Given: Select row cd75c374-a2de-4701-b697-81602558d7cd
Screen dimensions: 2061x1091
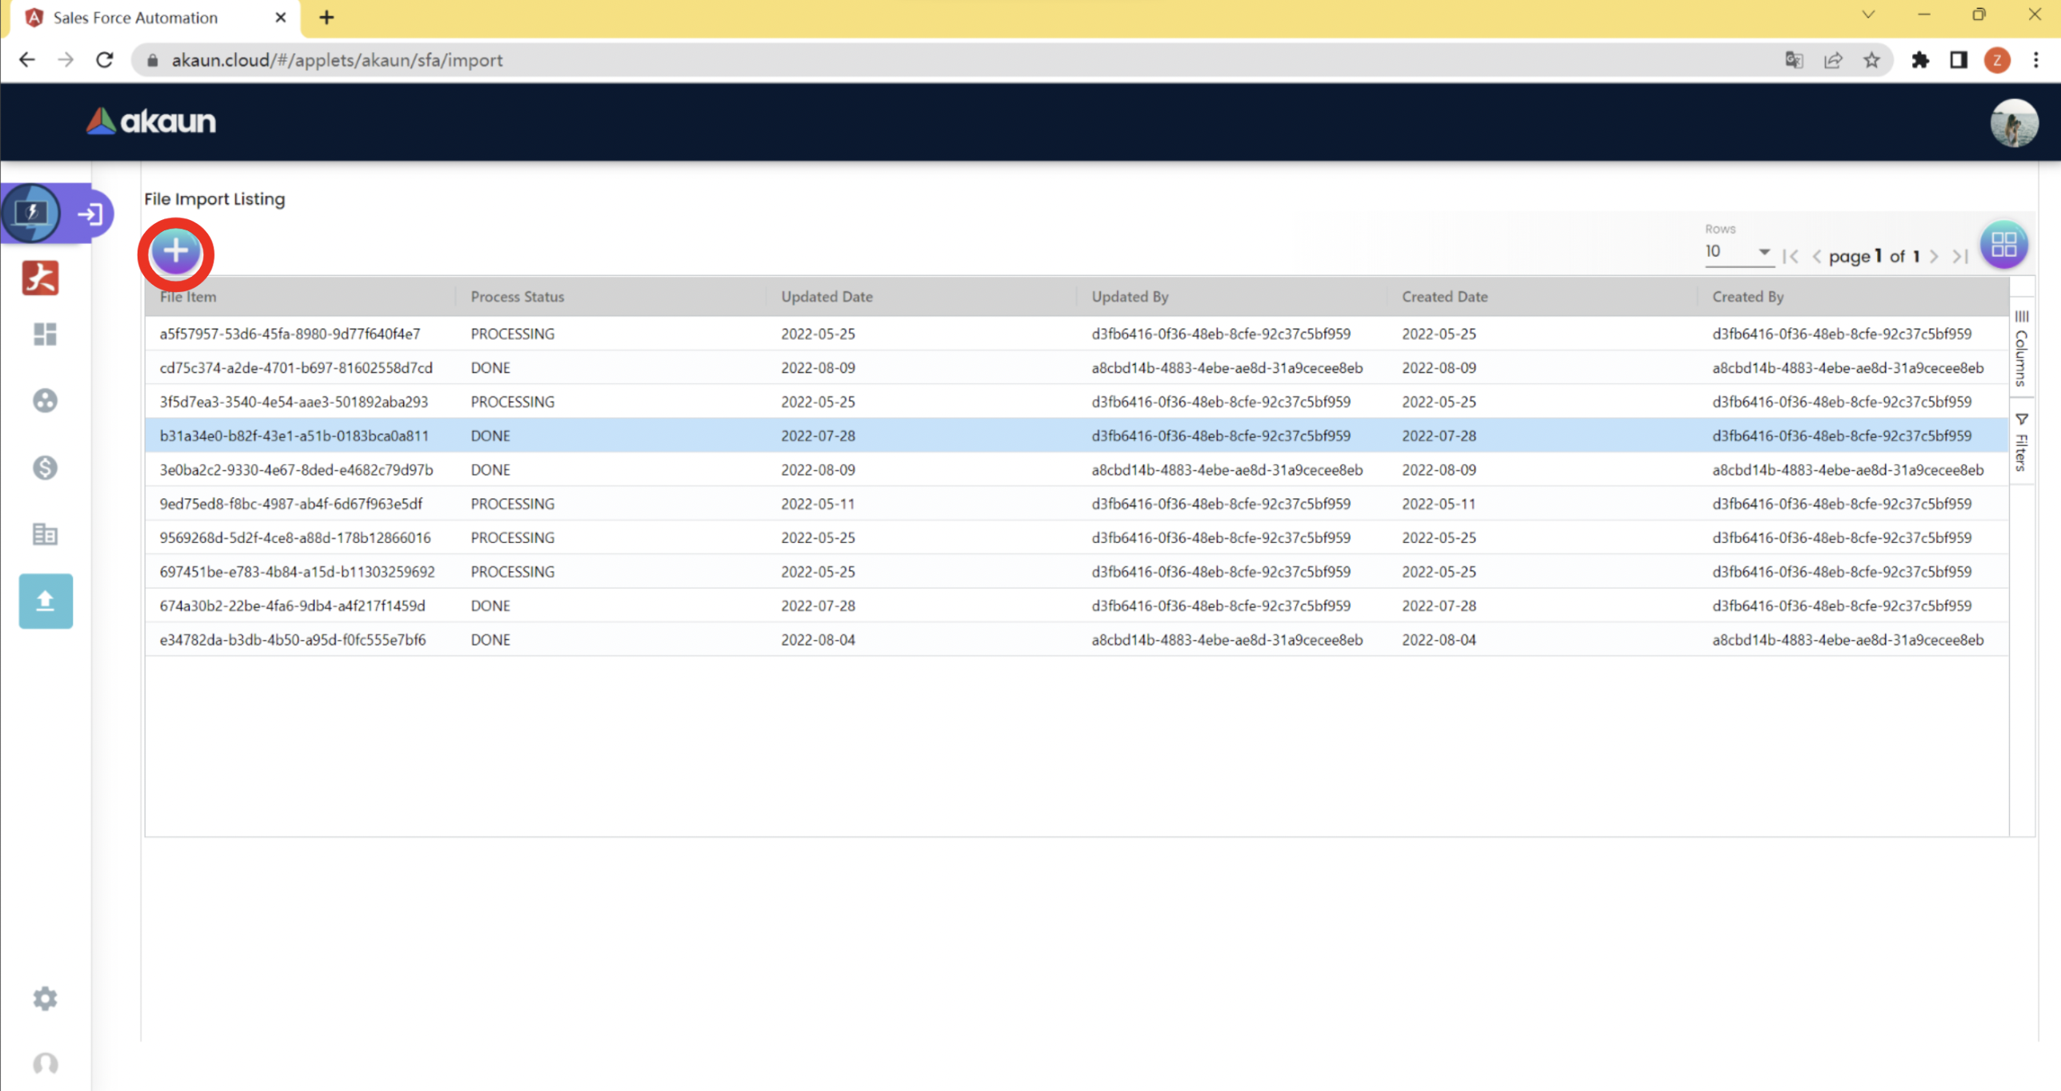Looking at the screenshot, I should tap(296, 368).
